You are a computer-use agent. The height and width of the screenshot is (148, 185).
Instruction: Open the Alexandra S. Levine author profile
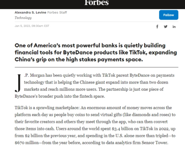tap(30, 12)
